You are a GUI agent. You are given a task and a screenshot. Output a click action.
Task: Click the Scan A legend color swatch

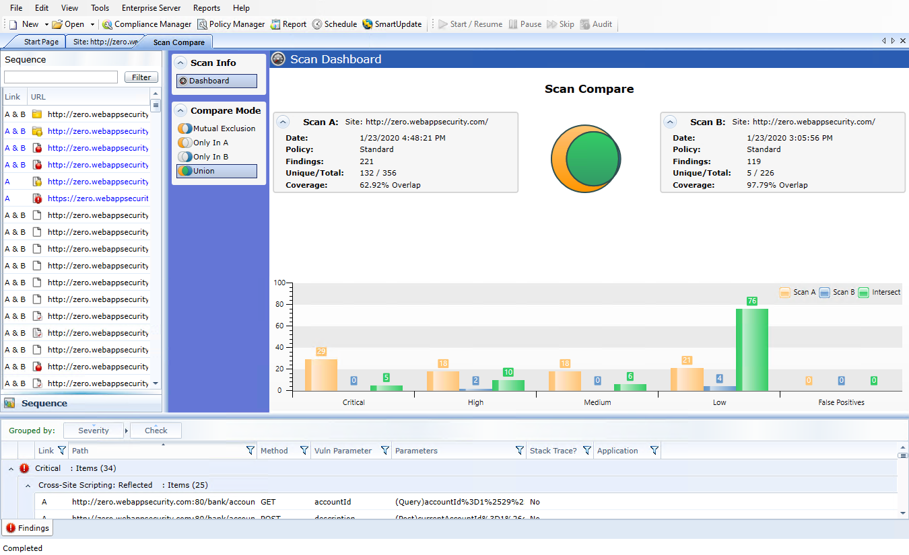point(784,293)
